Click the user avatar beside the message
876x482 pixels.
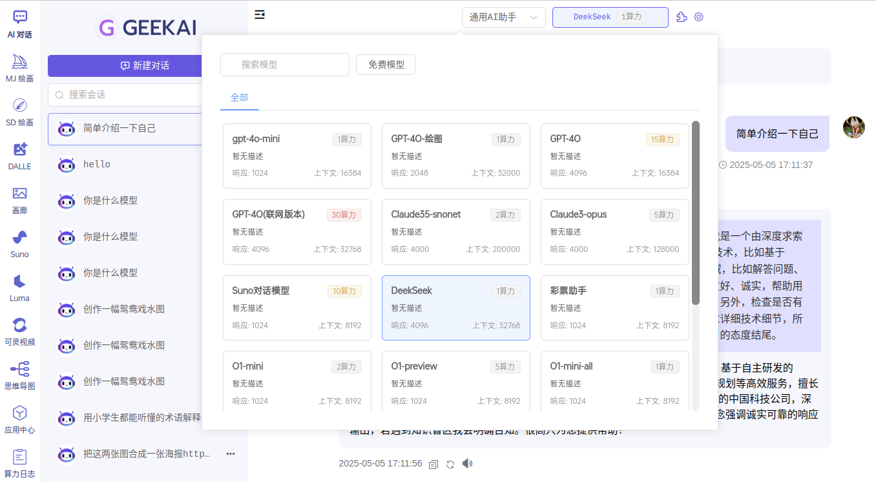854,127
